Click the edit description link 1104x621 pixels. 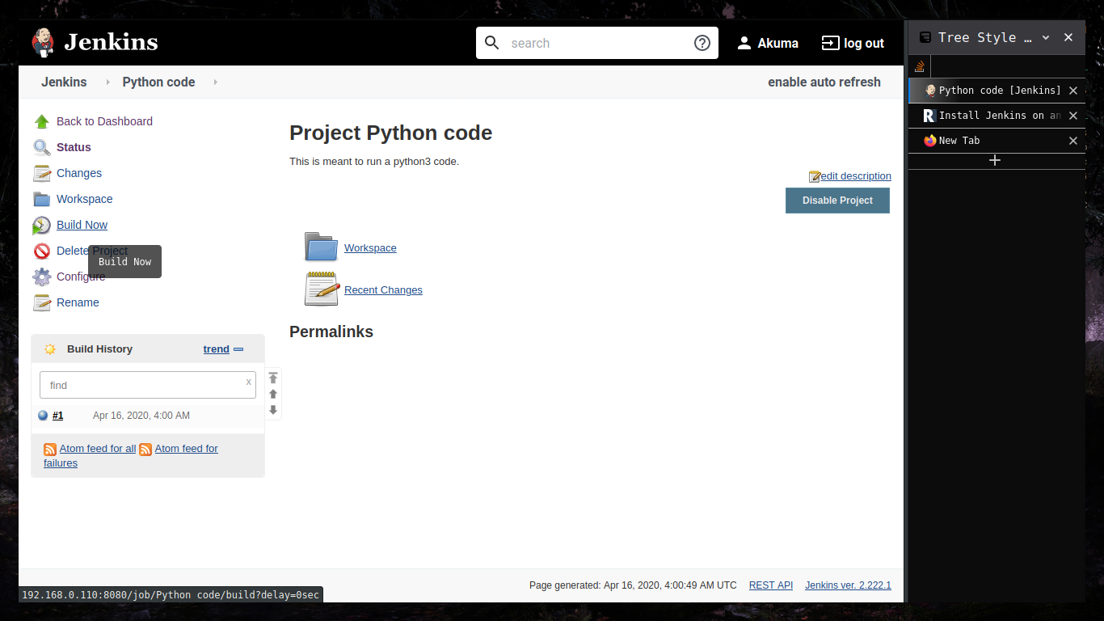[x=856, y=176]
